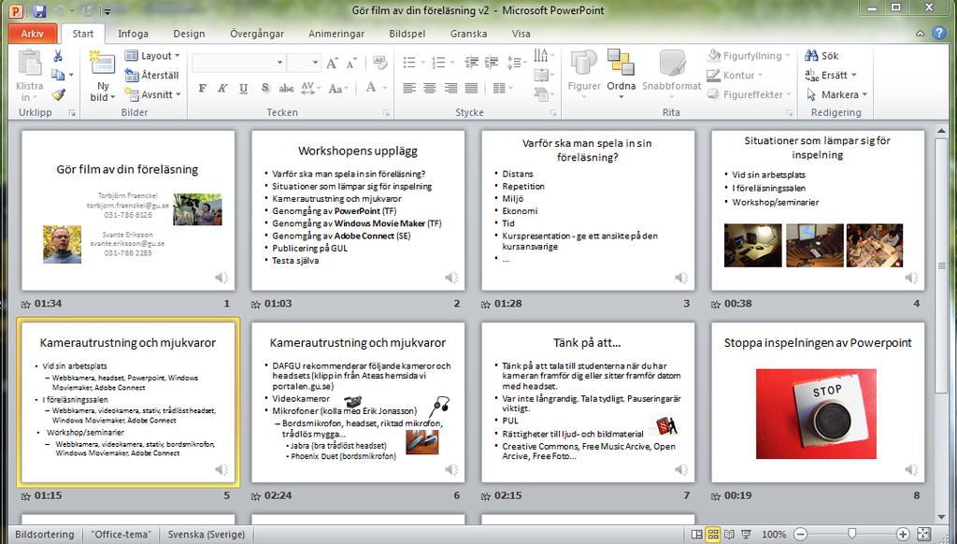957x544 pixels.
Task: Open the Arkiv file tab
Action: pyautogui.click(x=33, y=34)
